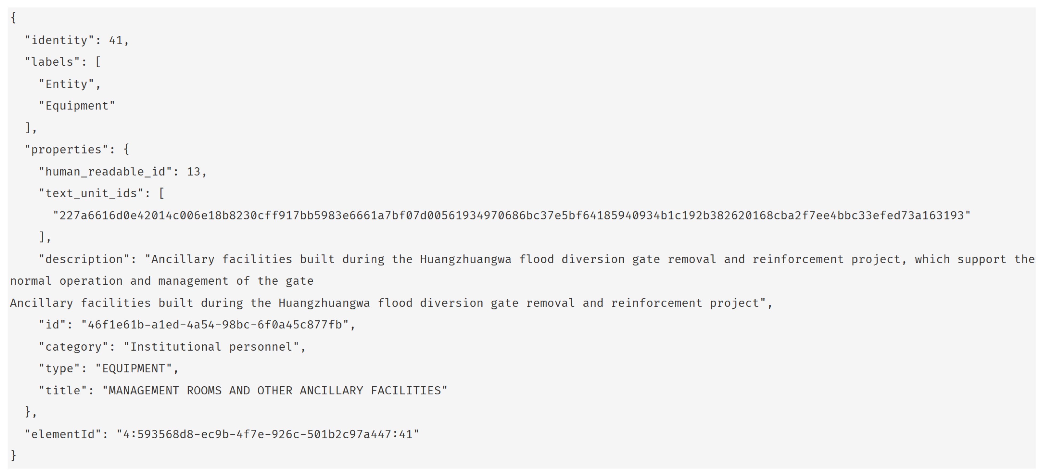Click the "MANAGEMENT ROOMS AND OTHER ANCILLARY FACILITIES" title
This screenshot has width=1042, height=475.
point(274,391)
